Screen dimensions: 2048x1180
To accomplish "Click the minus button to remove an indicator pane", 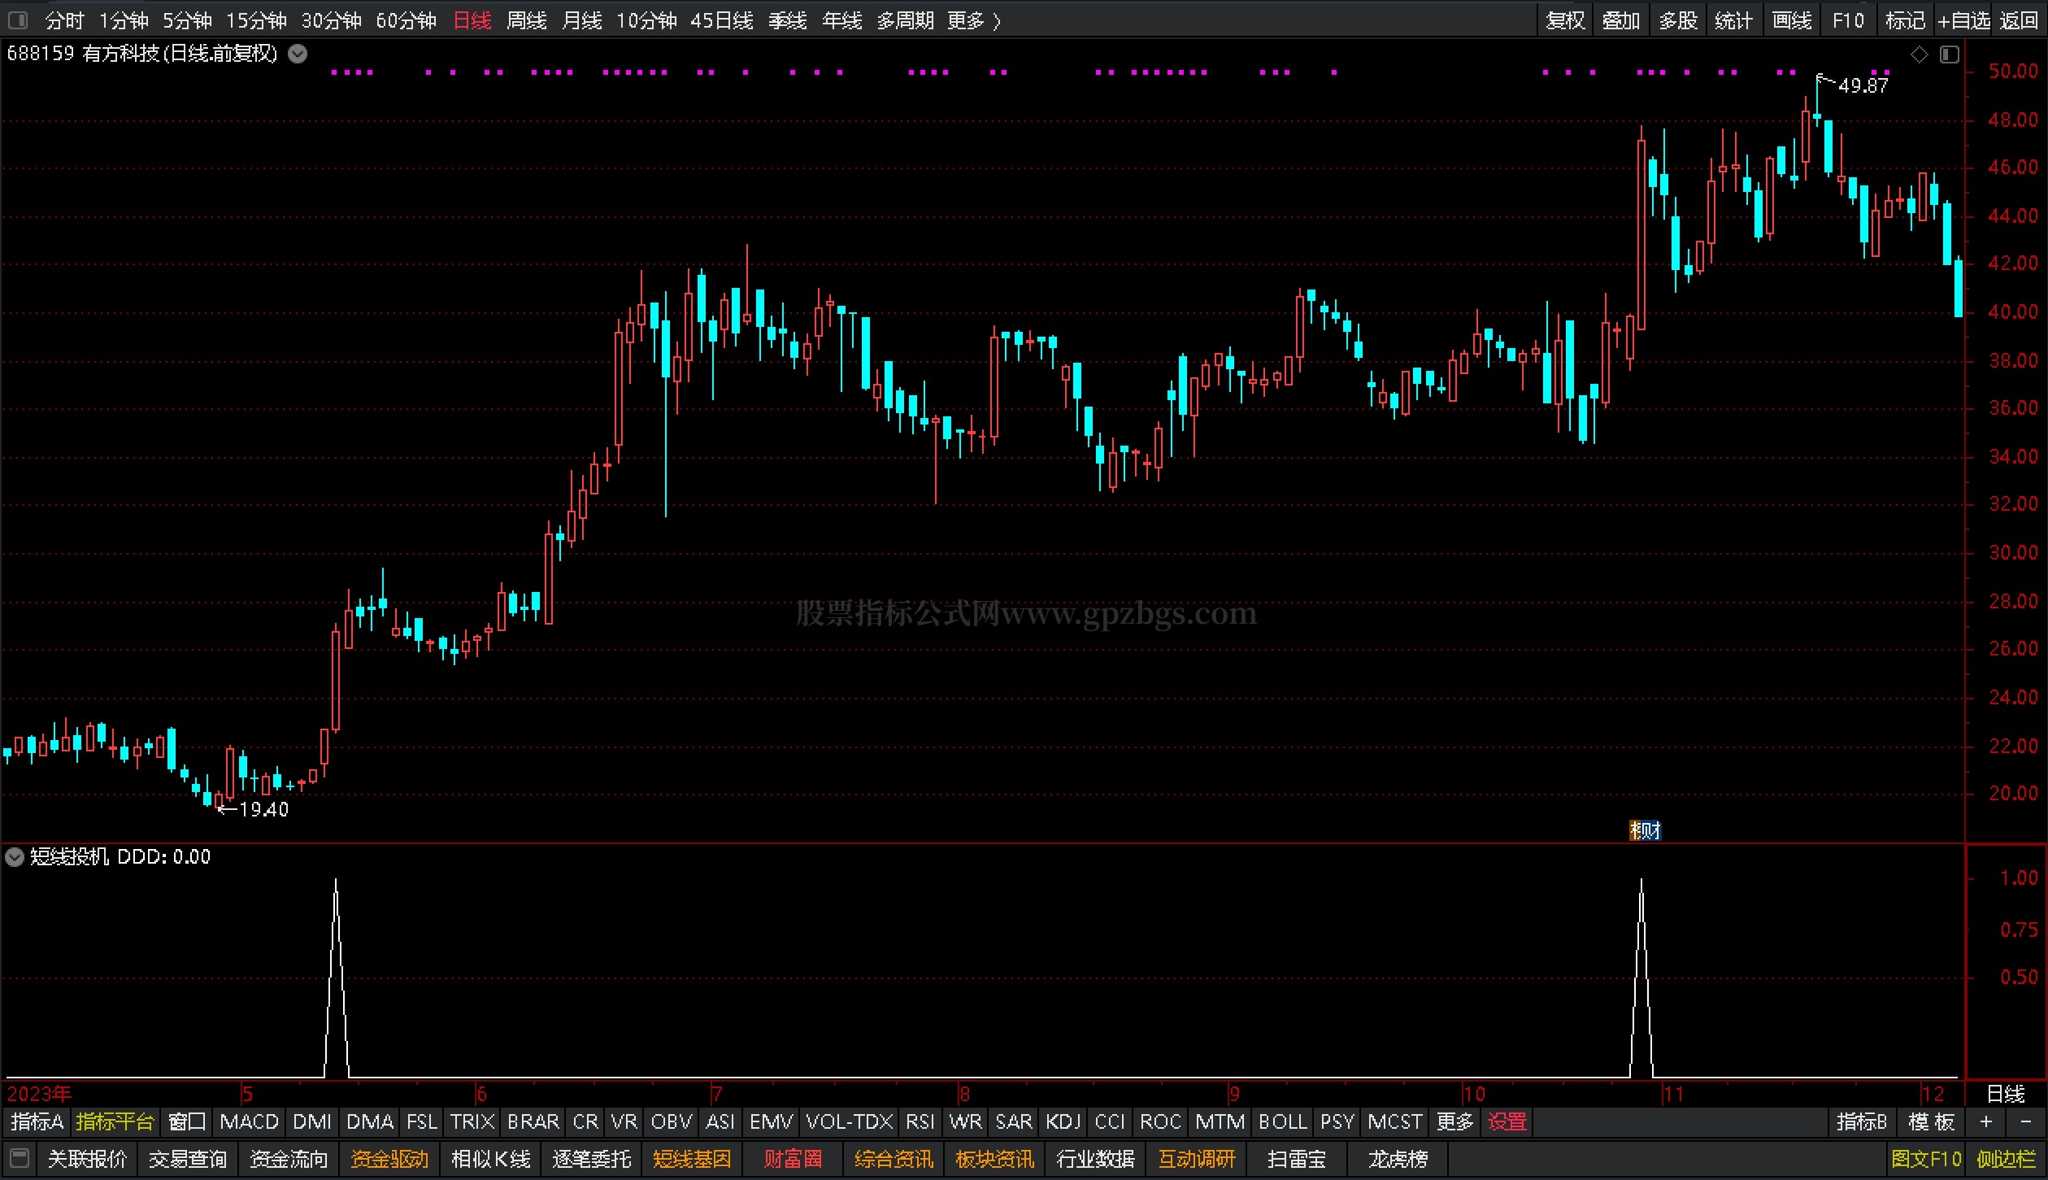I will (2025, 1121).
